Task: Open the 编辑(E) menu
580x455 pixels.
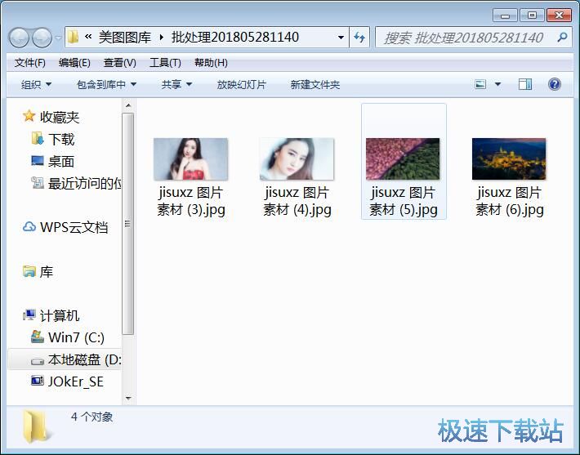Action: [74, 63]
